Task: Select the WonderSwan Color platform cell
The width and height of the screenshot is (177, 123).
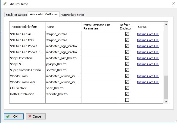Action: tap(27, 82)
